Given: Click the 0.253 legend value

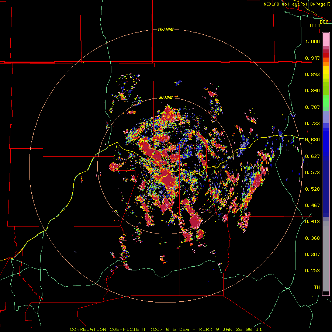Looking at the screenshot, I should [312, 271].
